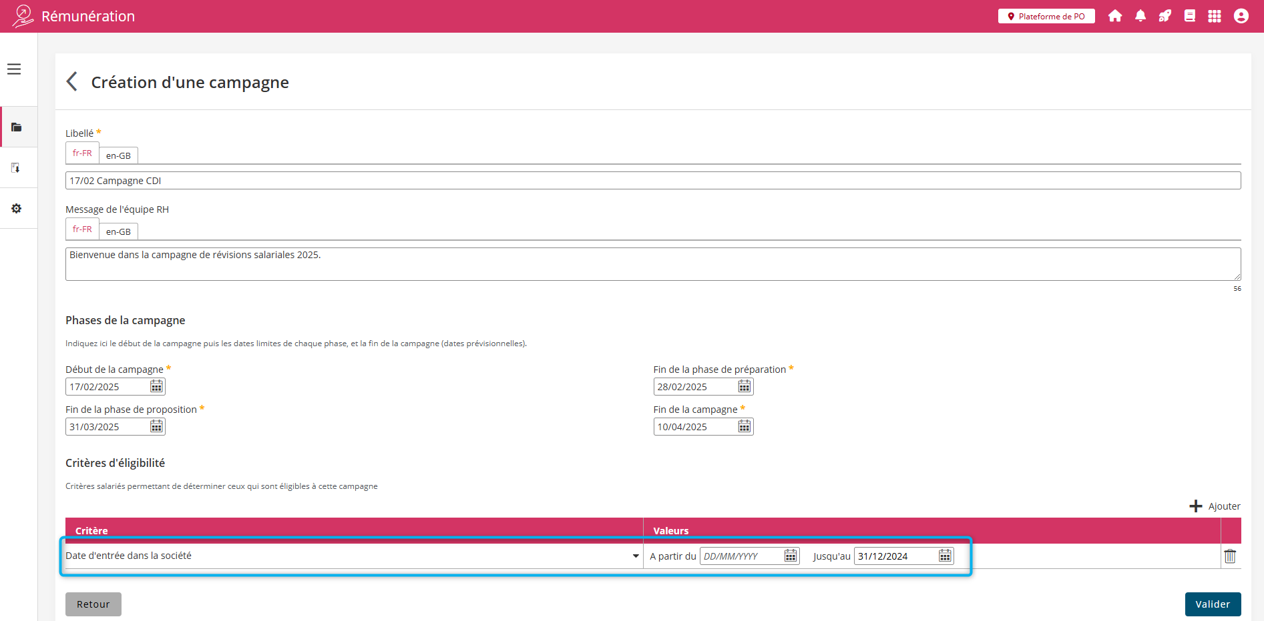Viewport: 1264px width, 621px height.
Task: Open calendar for Fin de la campagne
Action: click(745, 427)
